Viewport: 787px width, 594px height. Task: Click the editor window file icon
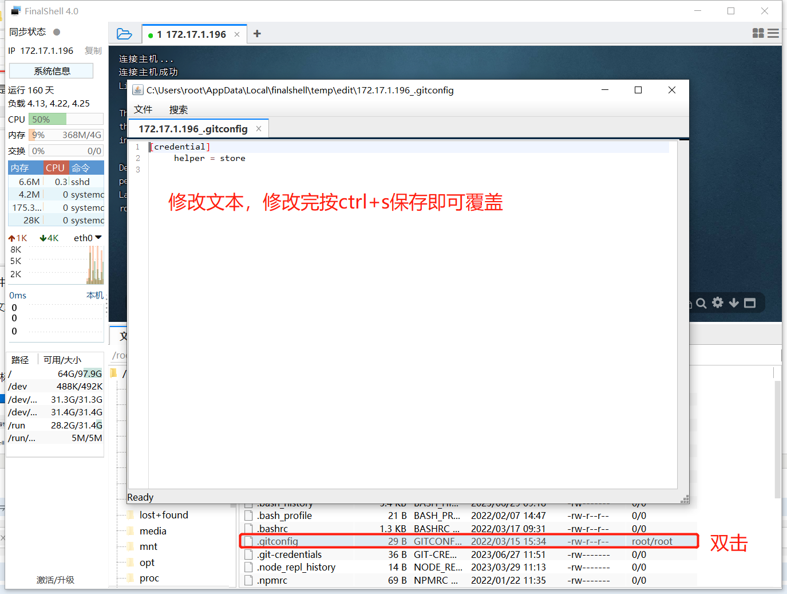(x=138, y=90)
